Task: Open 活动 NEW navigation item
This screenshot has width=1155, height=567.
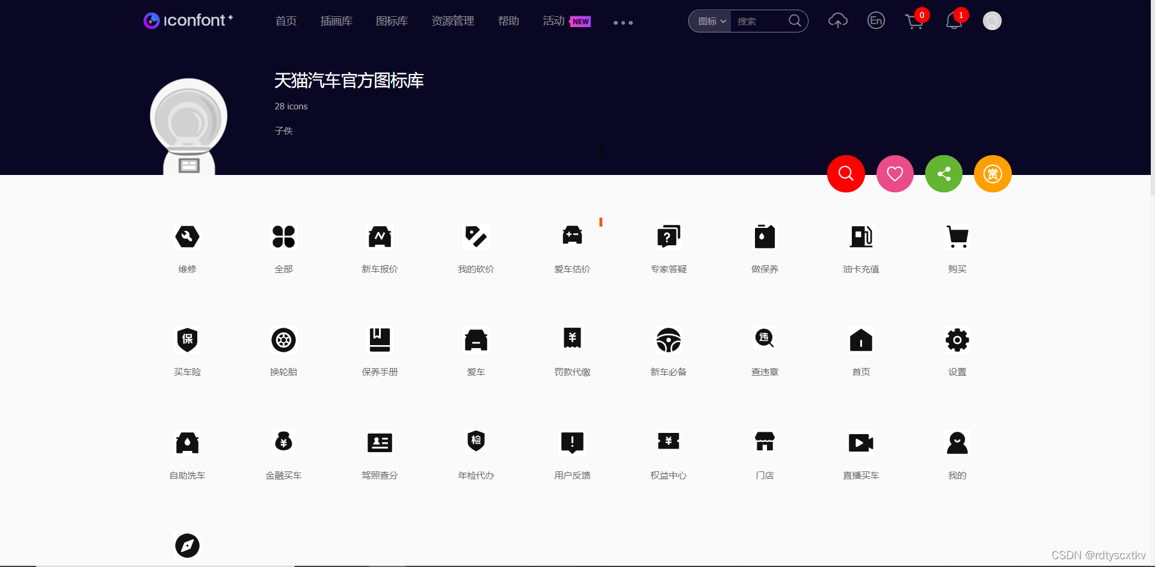Action: pos(567,21)
